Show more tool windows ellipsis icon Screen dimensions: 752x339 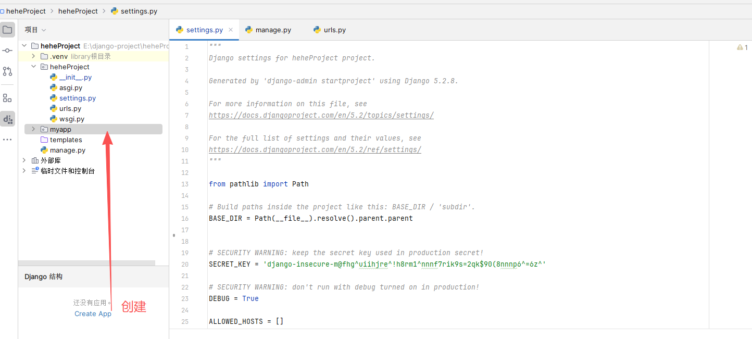[x=7, y=140]
